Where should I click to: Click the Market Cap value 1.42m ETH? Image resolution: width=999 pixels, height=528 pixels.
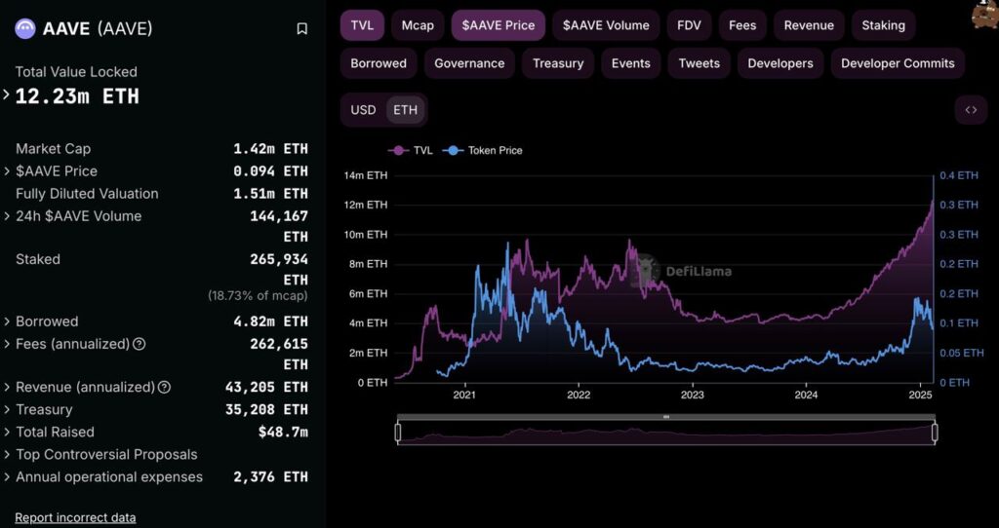[x=270, y=149]
